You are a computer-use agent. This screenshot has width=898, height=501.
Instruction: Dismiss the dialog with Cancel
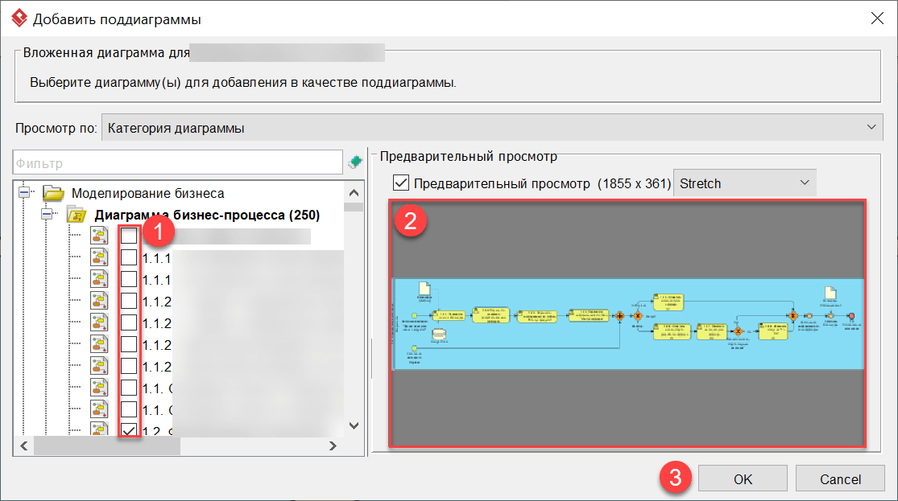(840, 478)
